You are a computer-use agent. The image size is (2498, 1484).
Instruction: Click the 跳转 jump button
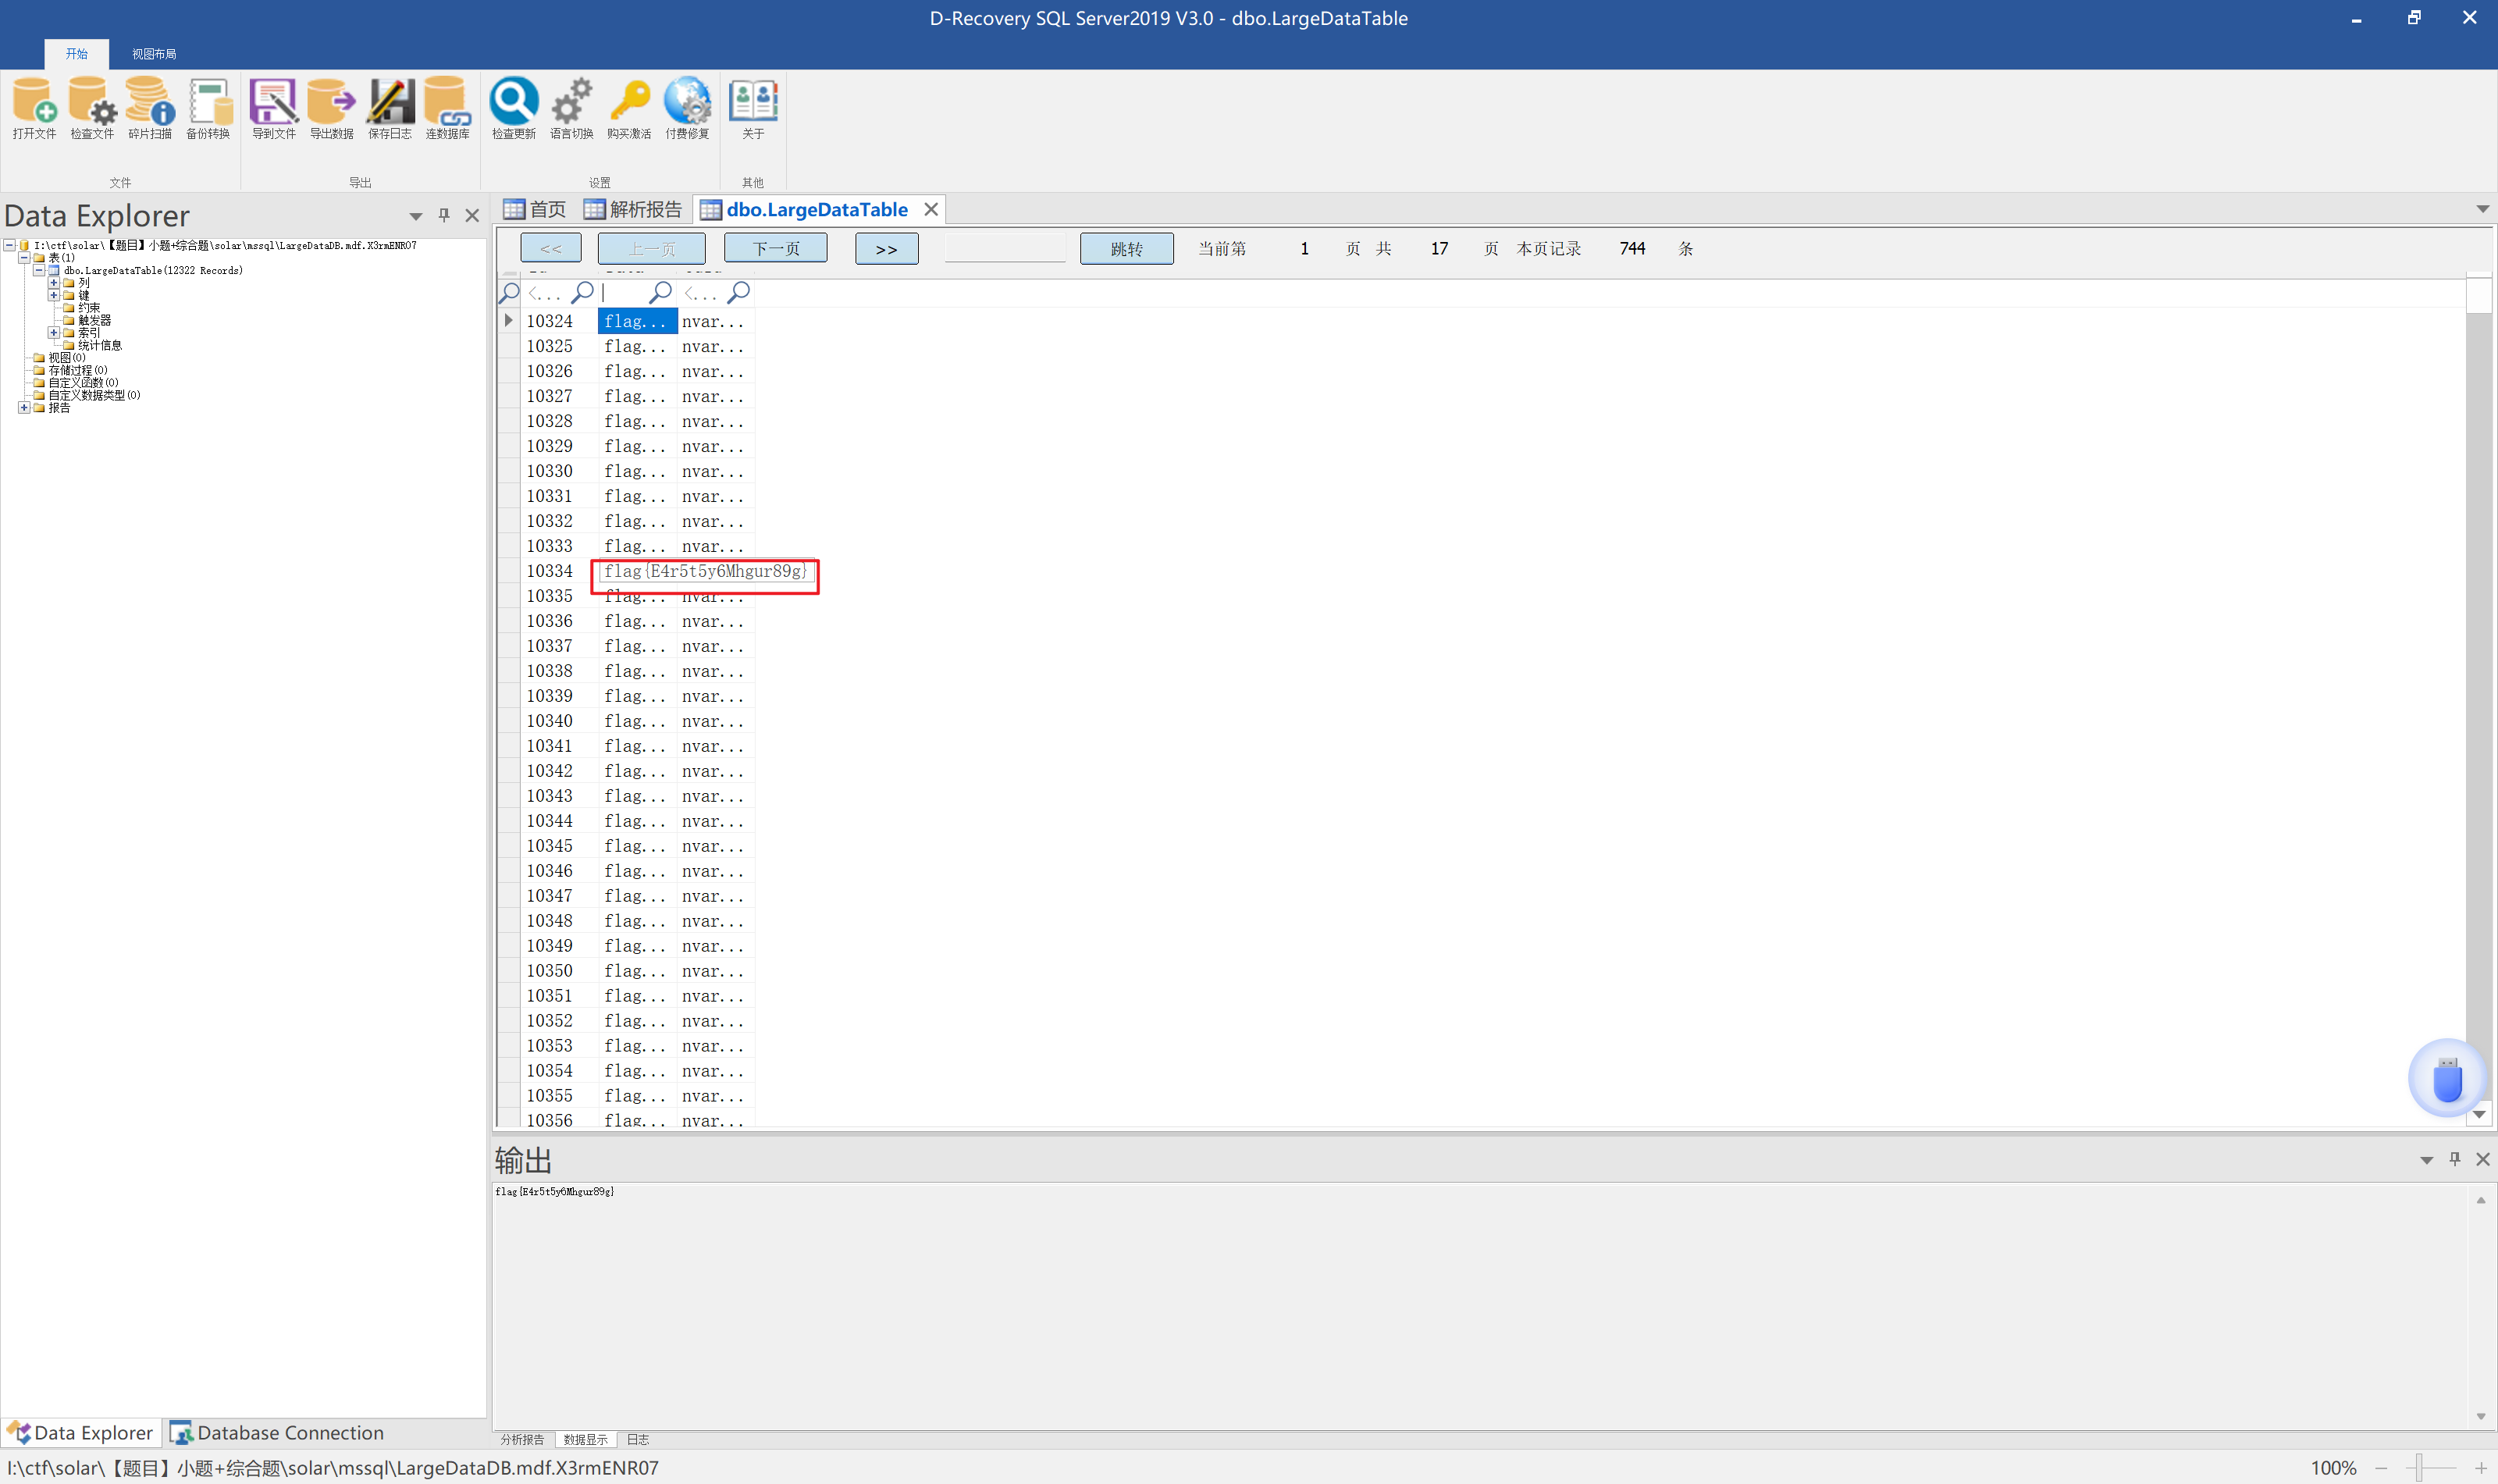click(1126, 248)
